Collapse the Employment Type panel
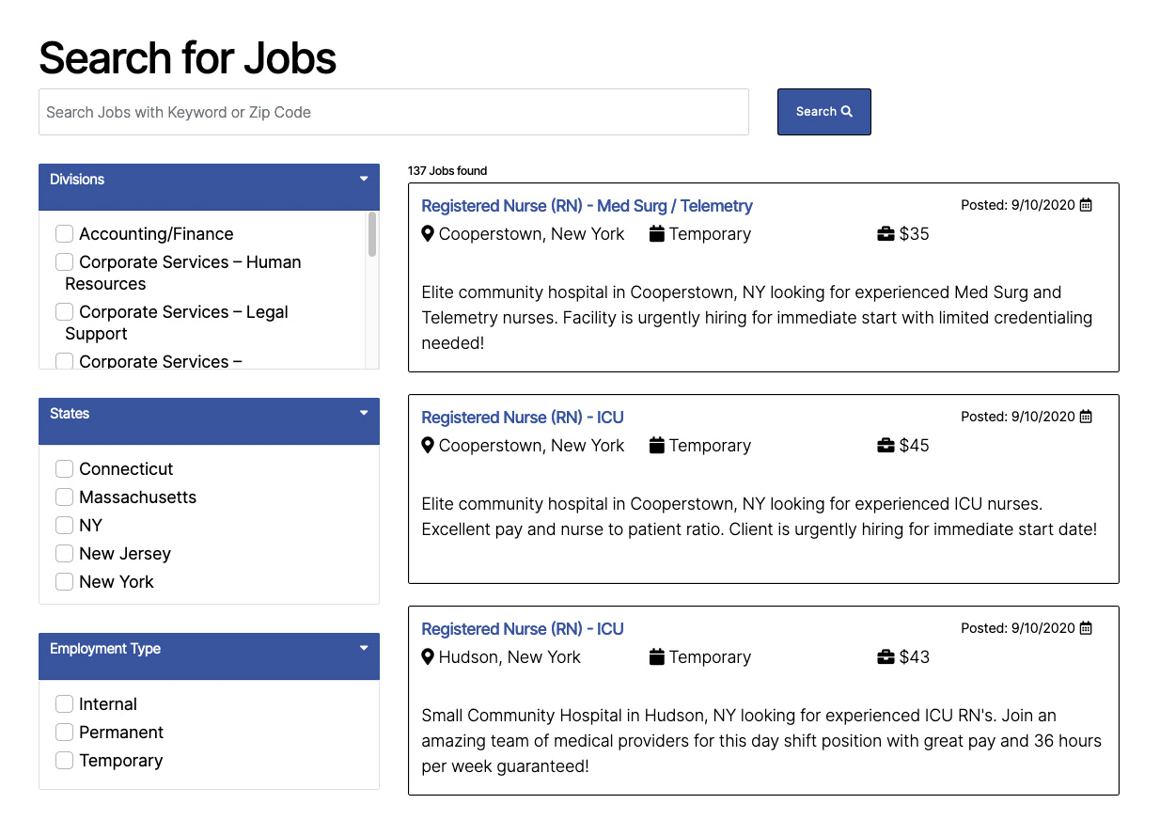This screenshot has height=836, width=1160. tap(364, 647)
